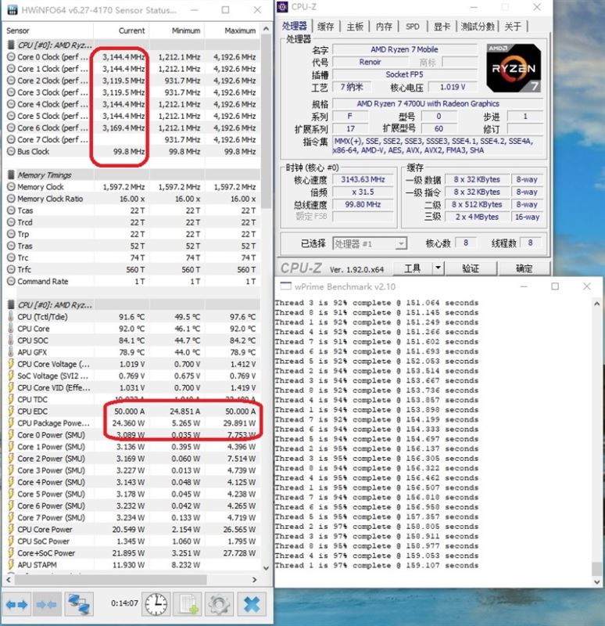Click wPrime scrollbar up arrow
This screenshot has height=626, width=605.
click(596, 304)
